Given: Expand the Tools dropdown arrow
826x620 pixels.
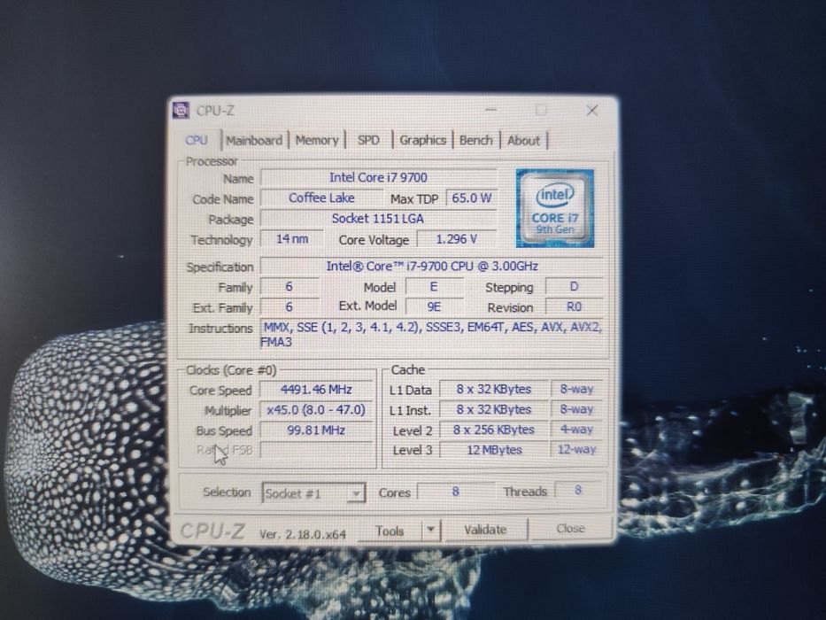Looking at the screenshot, I should (x=431, y=530).
